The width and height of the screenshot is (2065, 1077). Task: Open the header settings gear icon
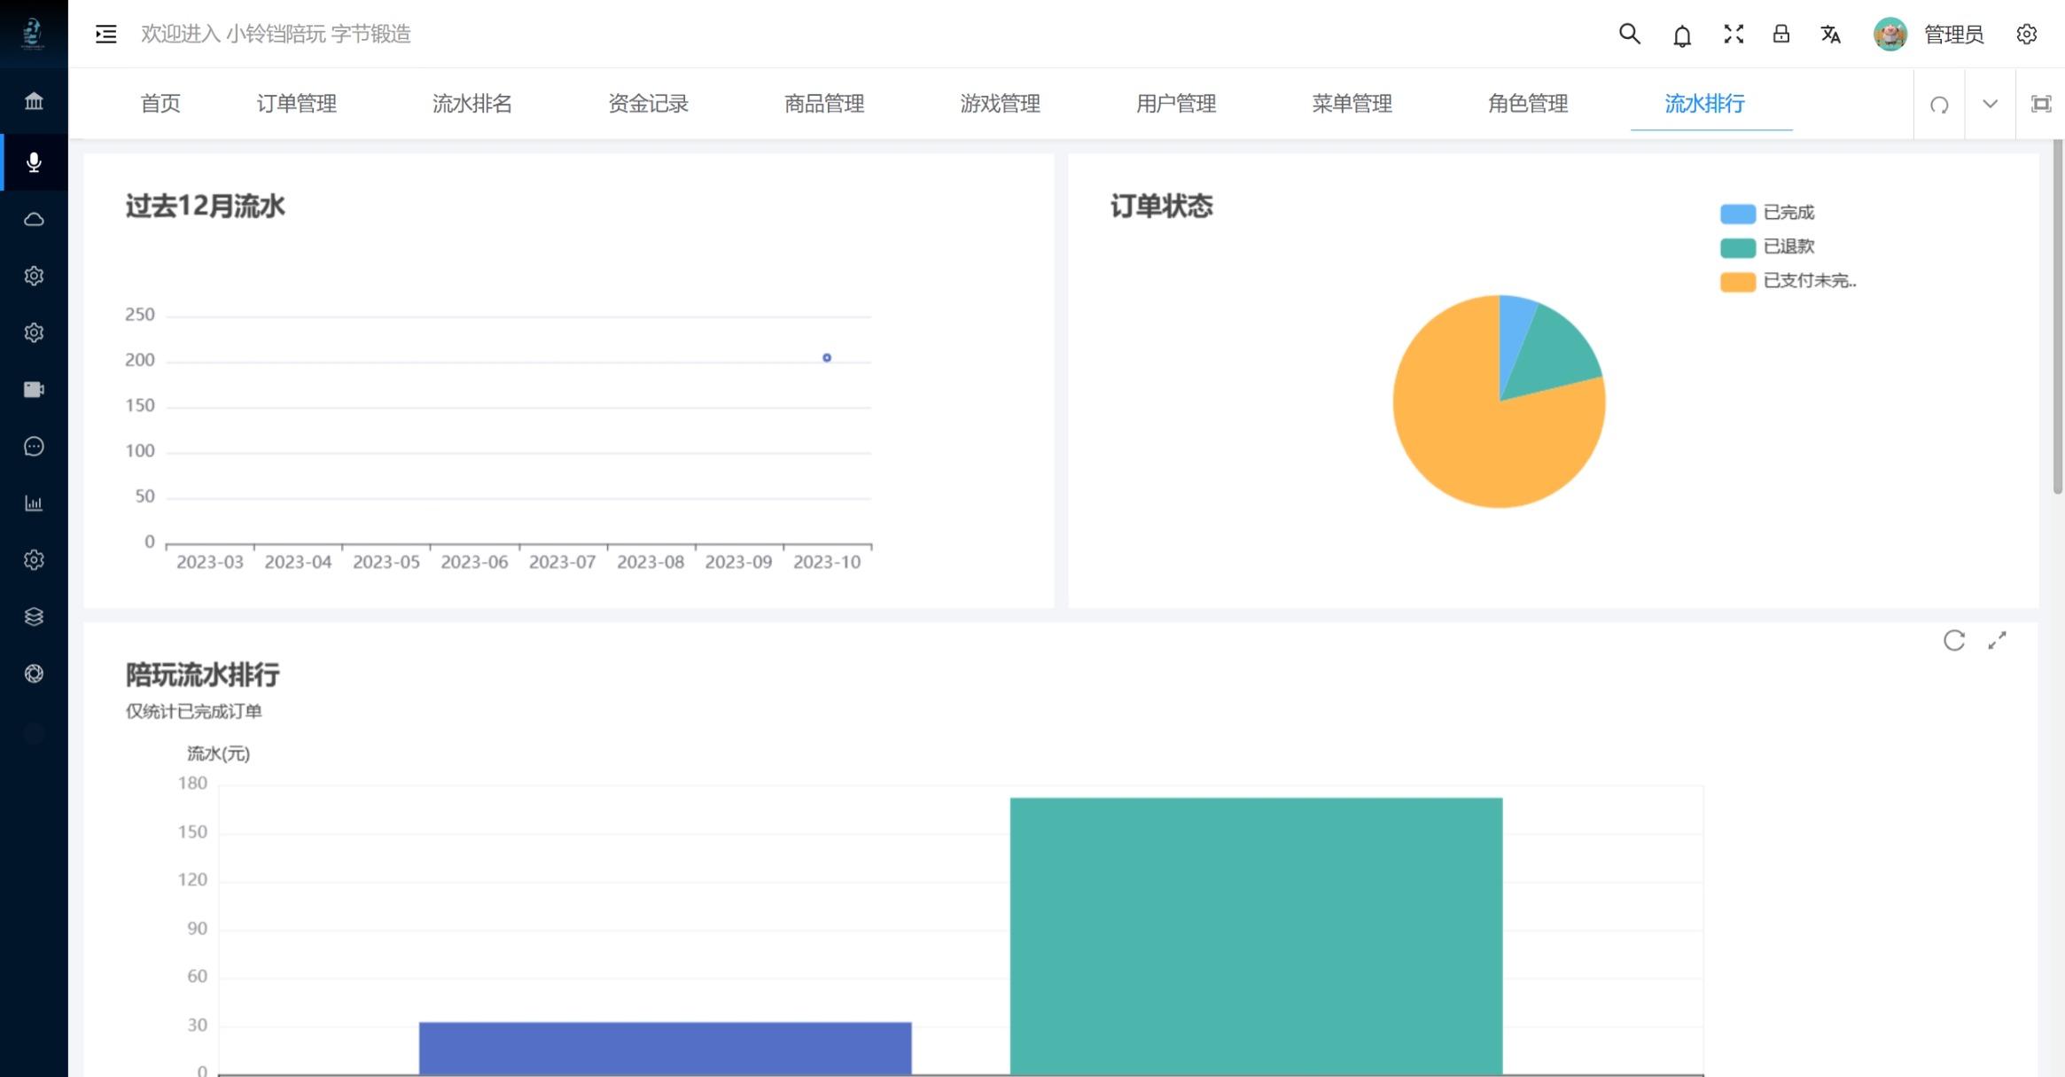point(2026,34)
